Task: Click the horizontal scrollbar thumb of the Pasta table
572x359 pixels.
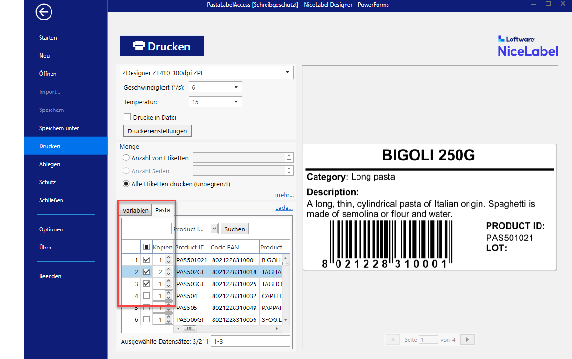Action: tap(189, 329)
